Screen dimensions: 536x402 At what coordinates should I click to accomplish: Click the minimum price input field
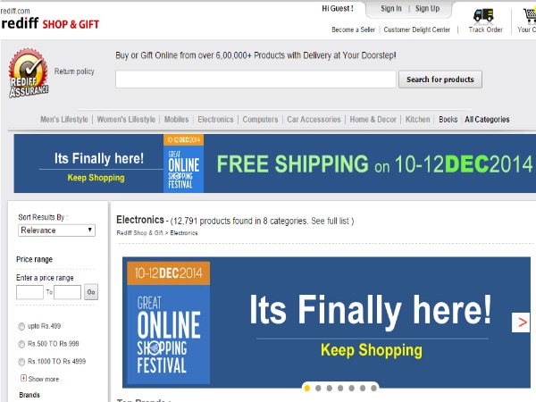tap(29, 292)
